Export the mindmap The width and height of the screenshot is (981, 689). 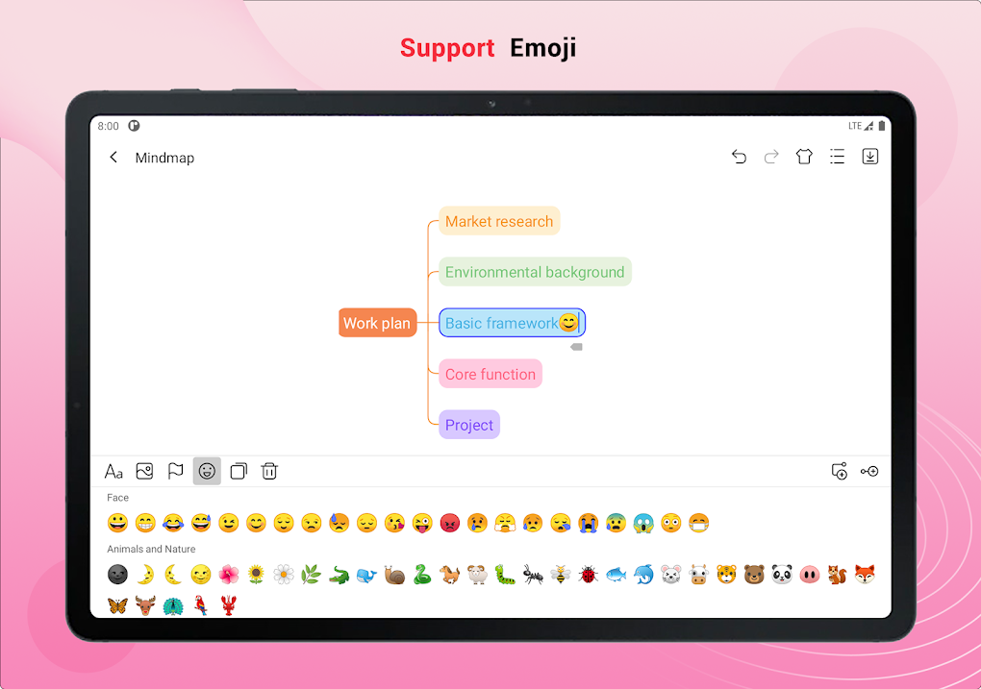[x=869, y=156]
